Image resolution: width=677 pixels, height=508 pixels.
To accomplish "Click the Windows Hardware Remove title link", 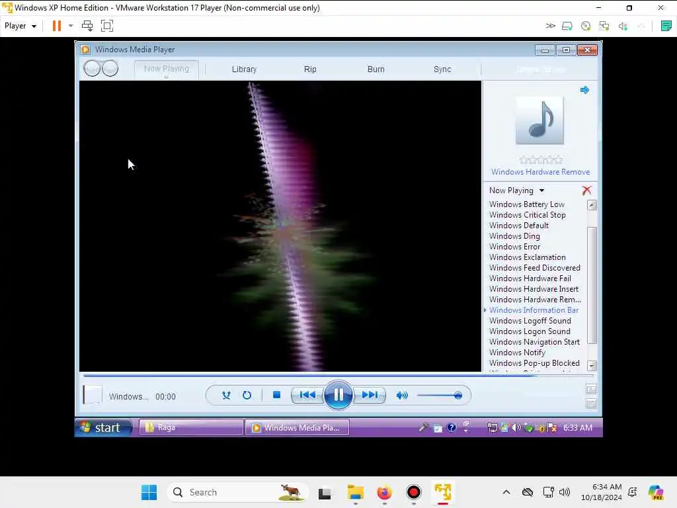I will (x=541, y=172).
